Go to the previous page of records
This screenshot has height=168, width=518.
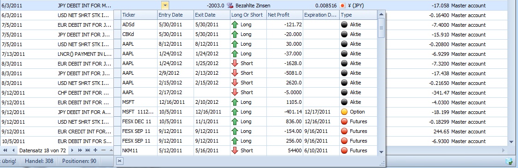coord(5,150)
